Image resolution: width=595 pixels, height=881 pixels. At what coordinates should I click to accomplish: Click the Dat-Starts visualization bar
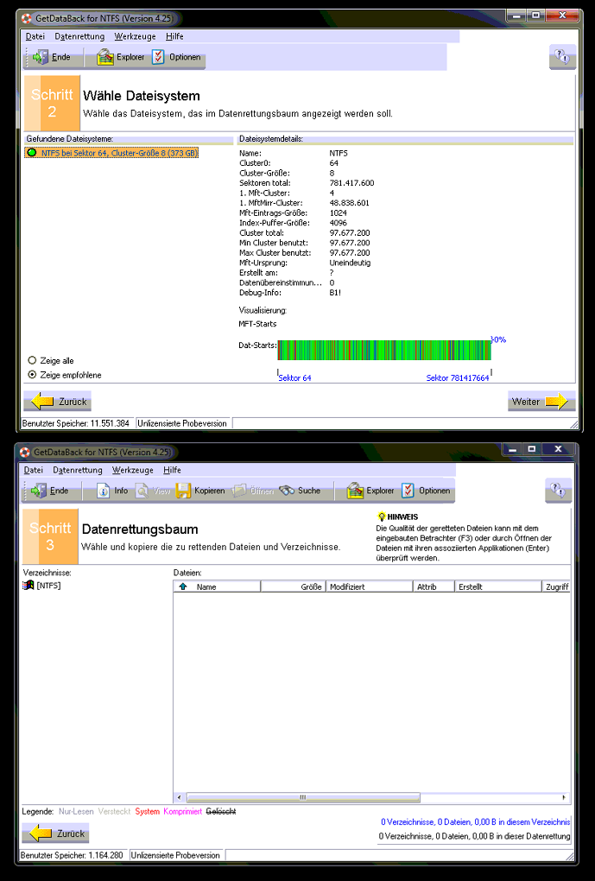tap(384, 350)
